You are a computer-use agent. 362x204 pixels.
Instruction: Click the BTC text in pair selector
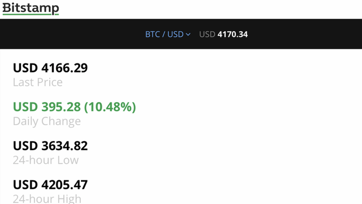(x=152, y=34)
